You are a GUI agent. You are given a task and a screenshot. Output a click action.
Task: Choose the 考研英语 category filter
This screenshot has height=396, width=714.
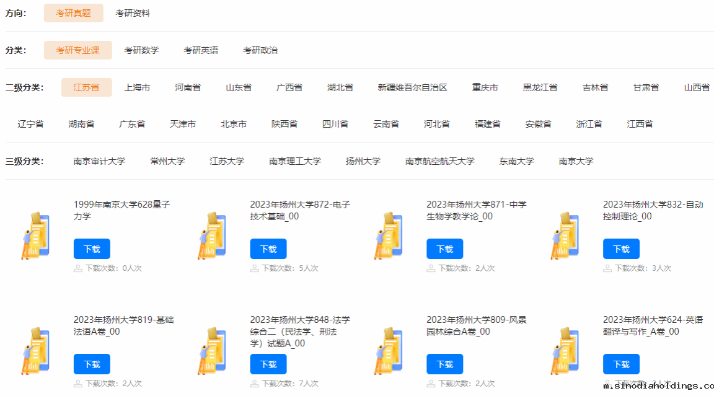click(x=201, y=50)
